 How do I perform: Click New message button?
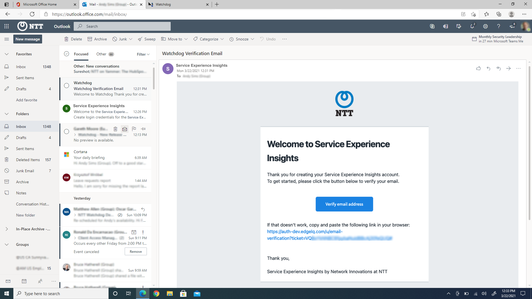[28, 39]
